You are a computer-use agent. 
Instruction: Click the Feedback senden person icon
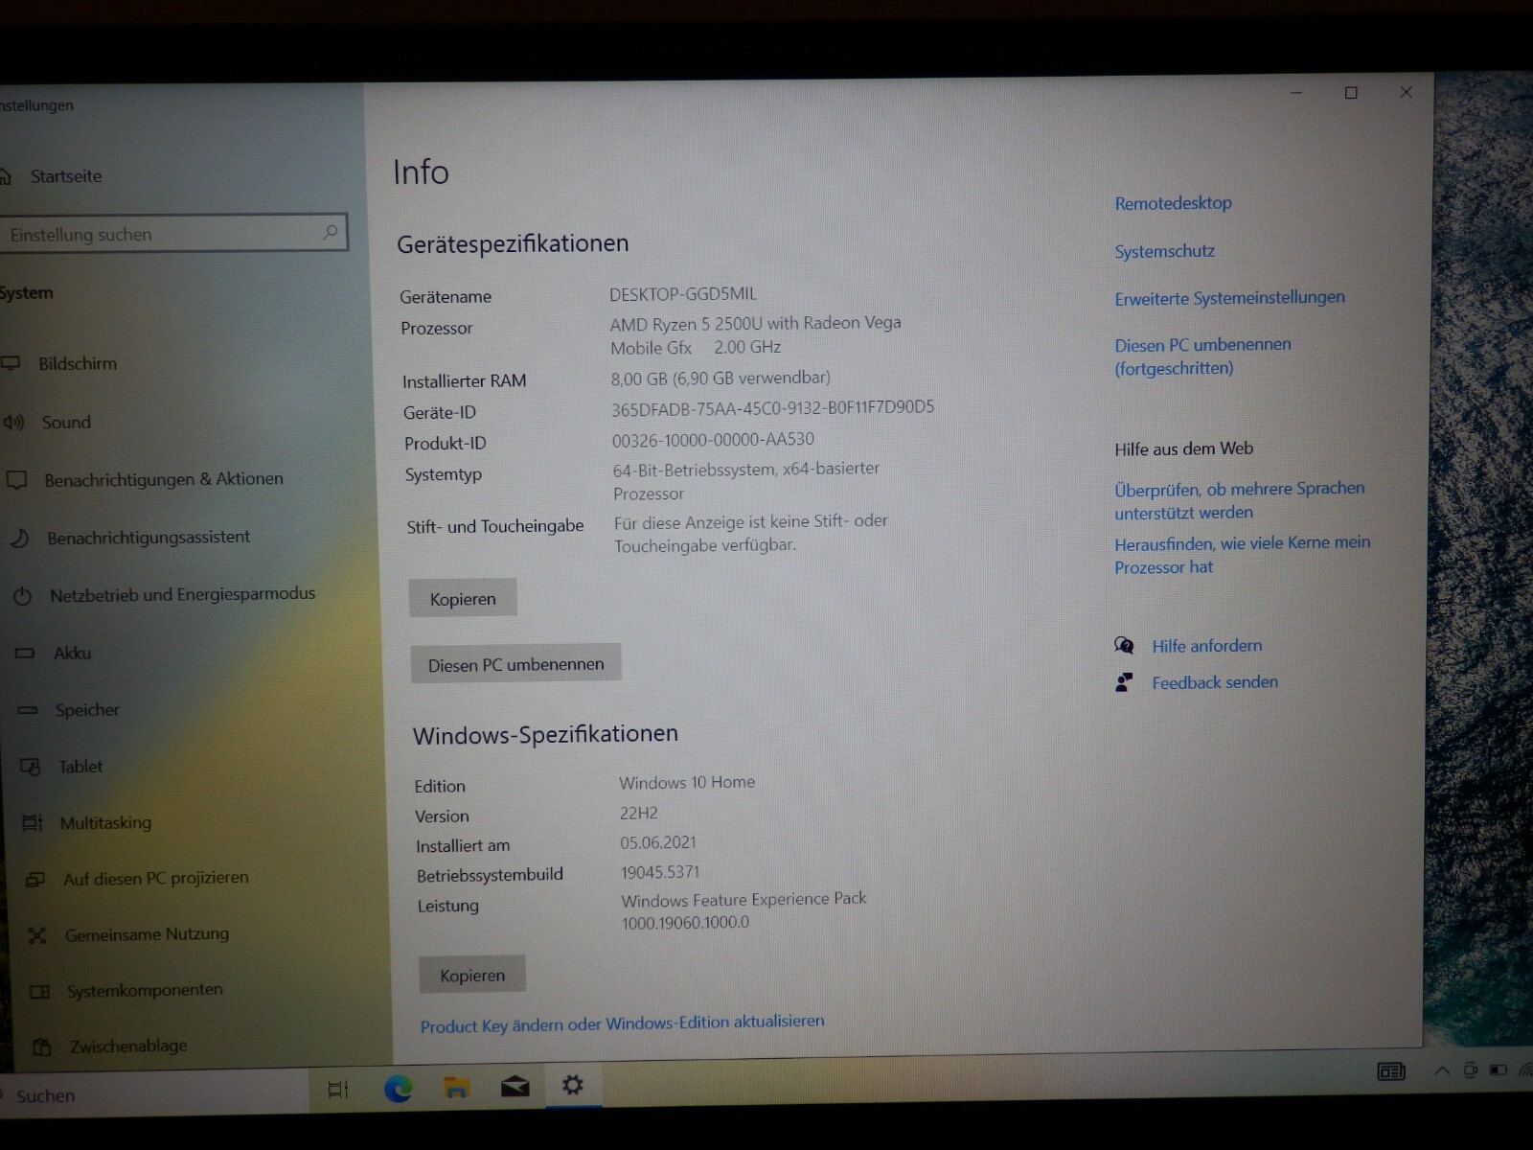tap(1124, 682)
